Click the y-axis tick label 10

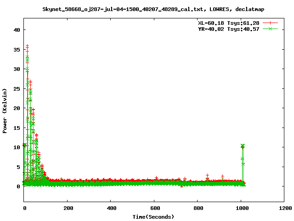17,147
